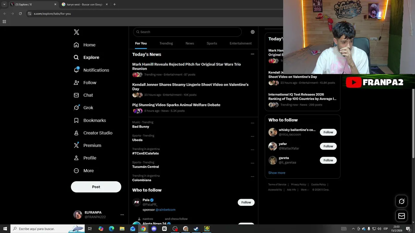Viewport: 415px width, 233px height.
Task: Expand the footer More links
Action: [305, 190]
